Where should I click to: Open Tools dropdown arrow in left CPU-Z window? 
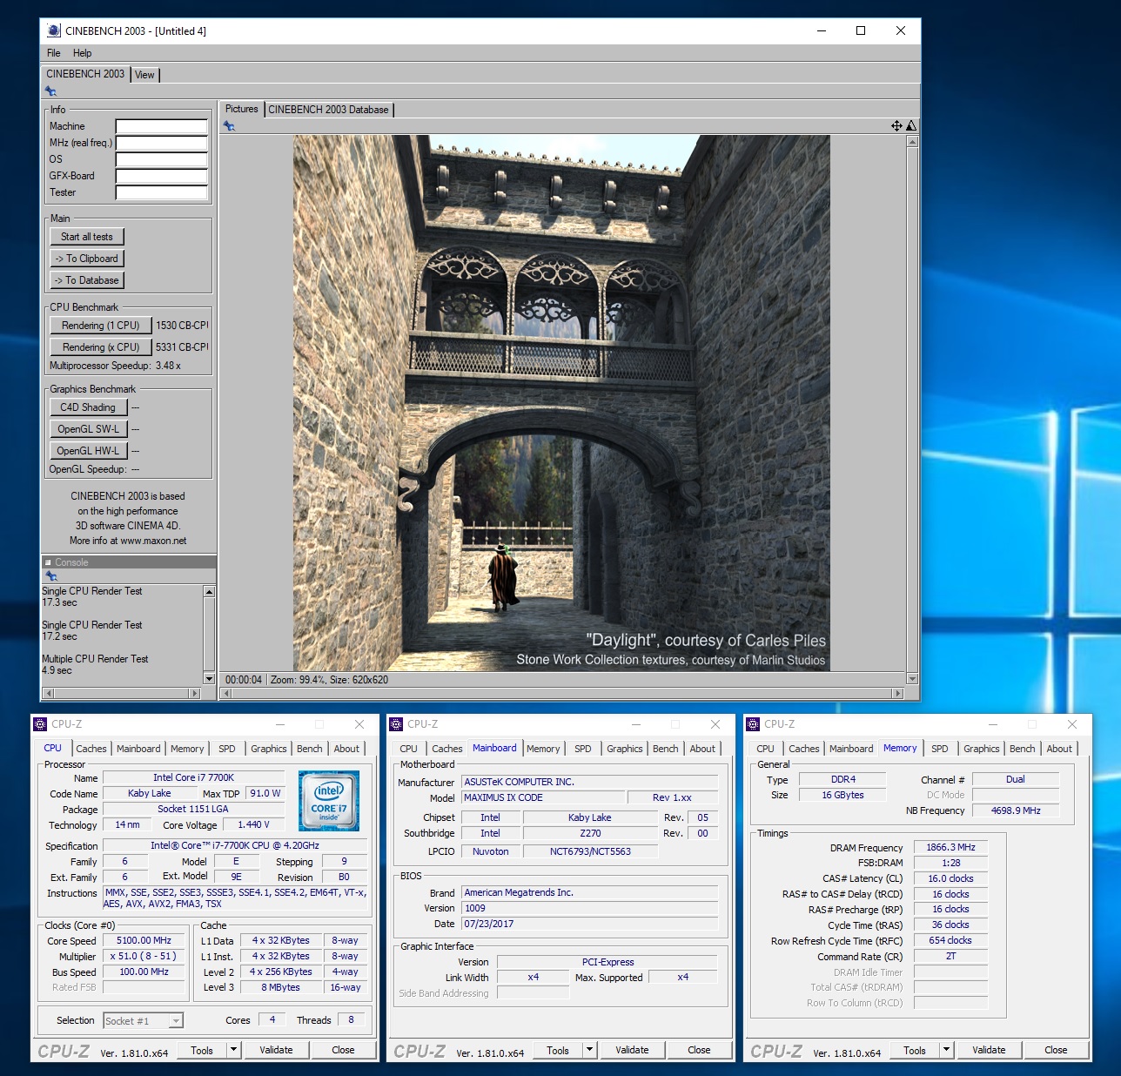233,1050
